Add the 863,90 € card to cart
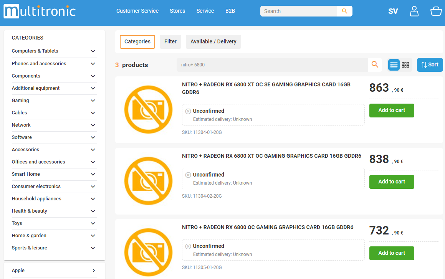The image size is (445, 279). tap(392, 110)
